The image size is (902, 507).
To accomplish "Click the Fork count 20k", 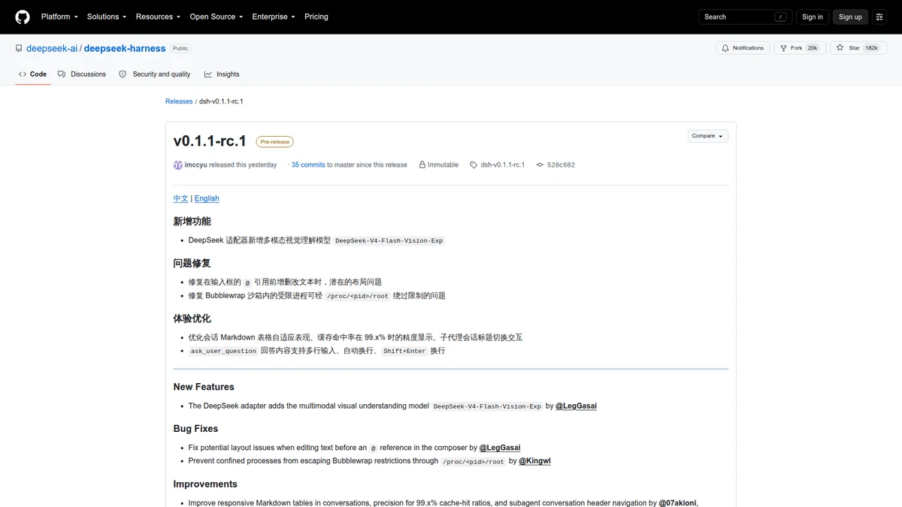I will (813, 48).
